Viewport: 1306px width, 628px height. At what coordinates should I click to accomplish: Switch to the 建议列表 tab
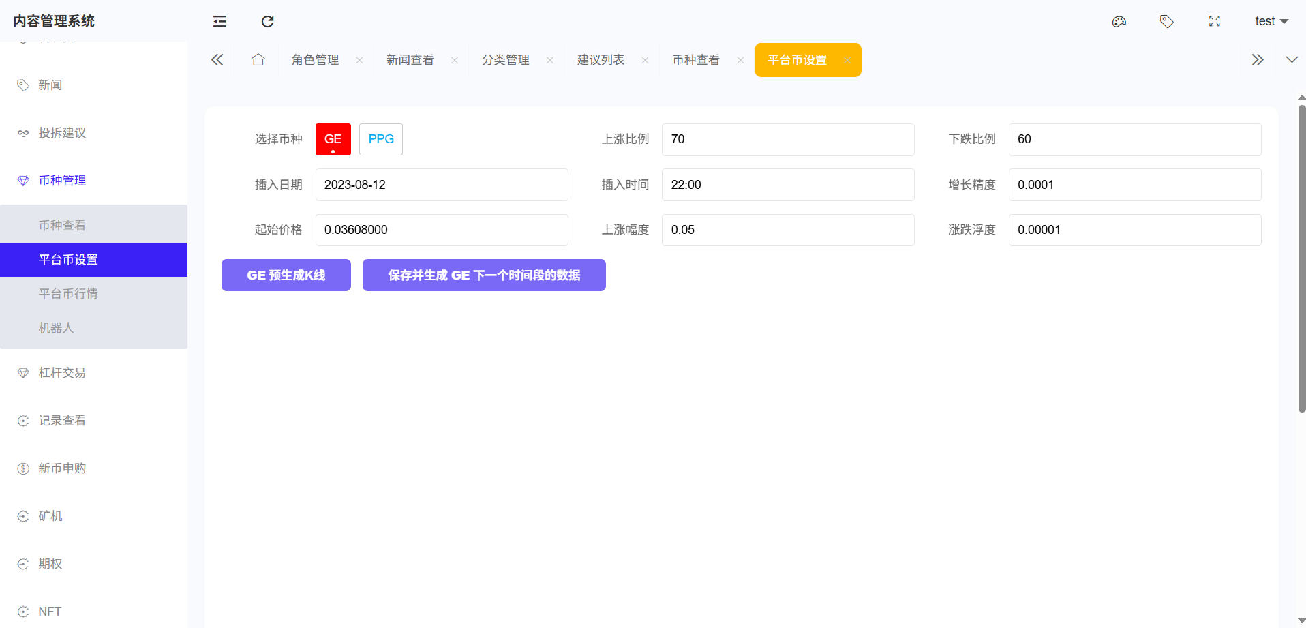pos(601,60)
